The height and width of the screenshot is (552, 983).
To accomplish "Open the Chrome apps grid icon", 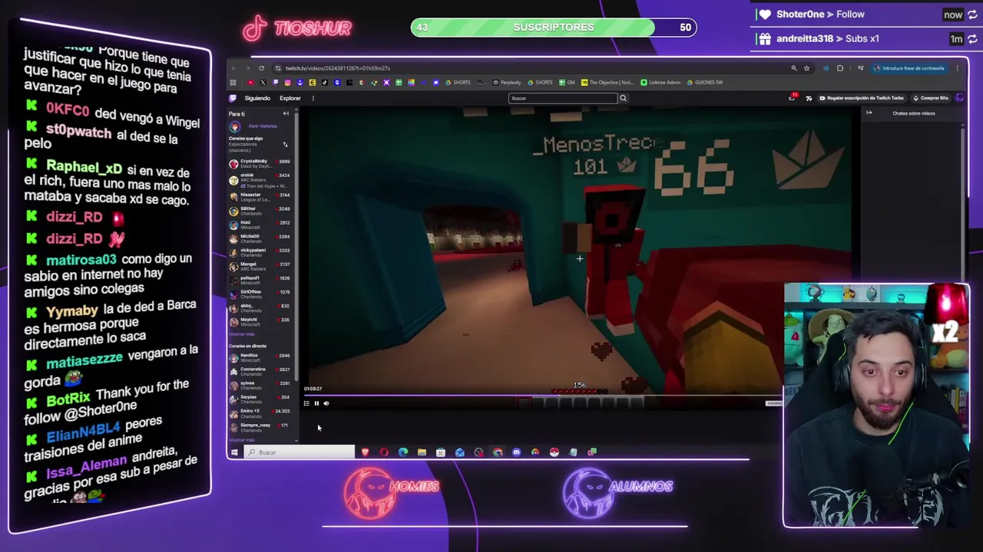I will tap(233, 82).
